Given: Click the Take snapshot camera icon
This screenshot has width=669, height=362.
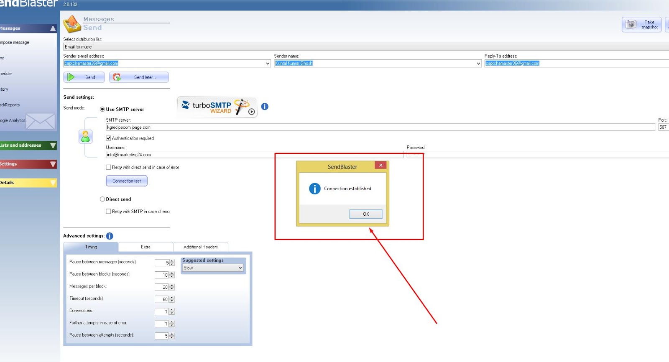Looking at the screenshot, I should point(631,24).
